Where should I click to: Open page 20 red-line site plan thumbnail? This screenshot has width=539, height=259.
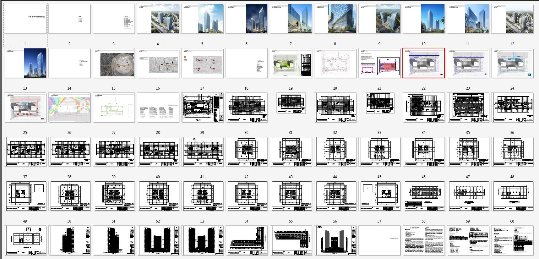pos(335,63)
